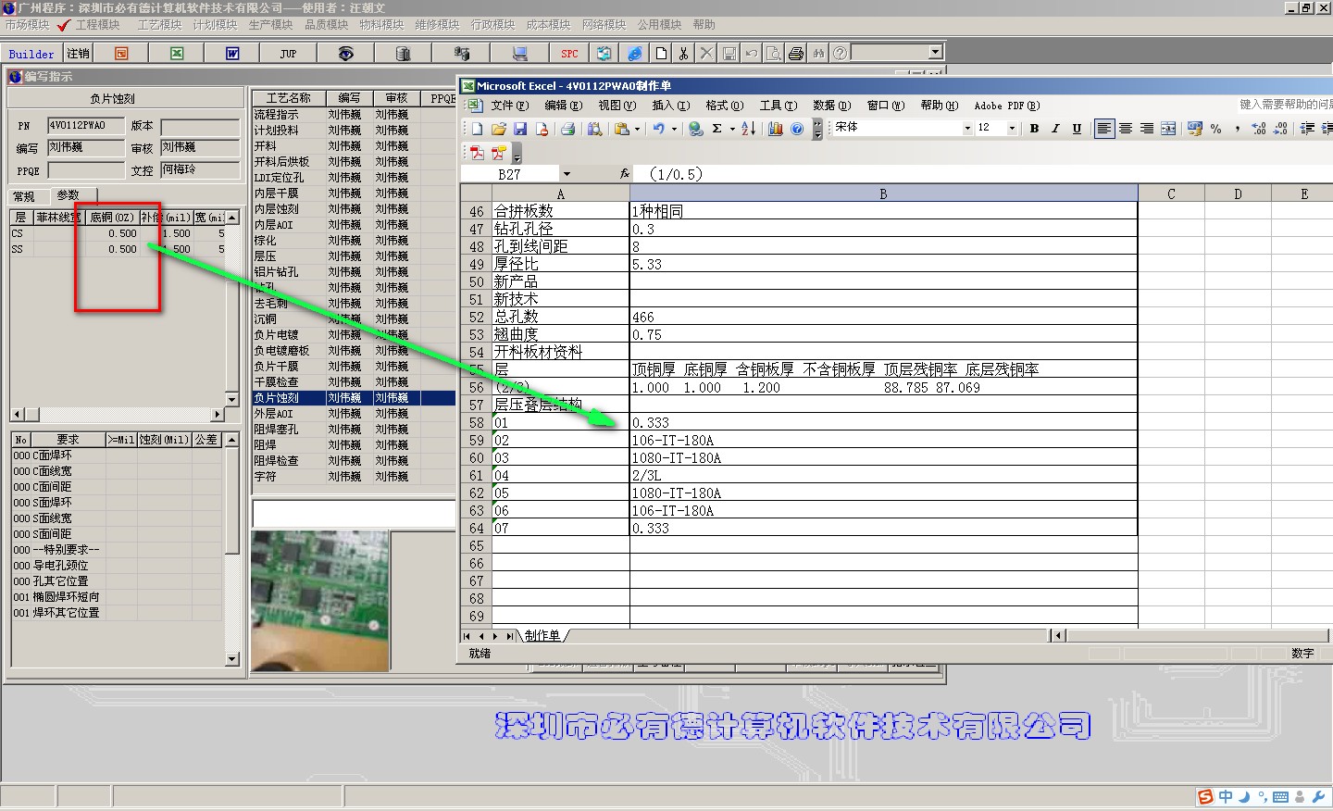Open the 宋体 font name dropdown
This screenshot has width=1333, height=811.
pyautogui.click(x=967, y=129)
